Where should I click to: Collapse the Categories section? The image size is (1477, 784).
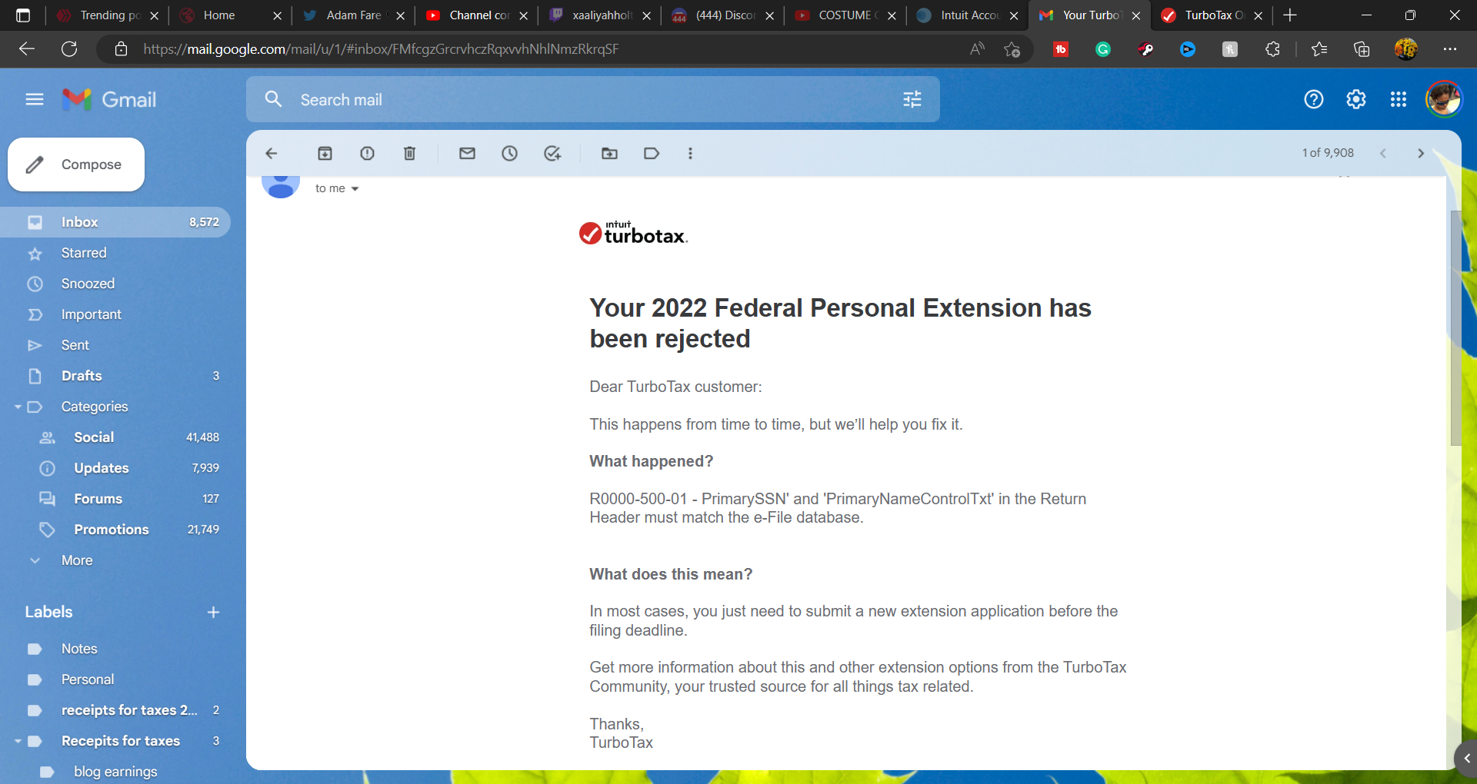pyautogui.click(x=18, y=407)
